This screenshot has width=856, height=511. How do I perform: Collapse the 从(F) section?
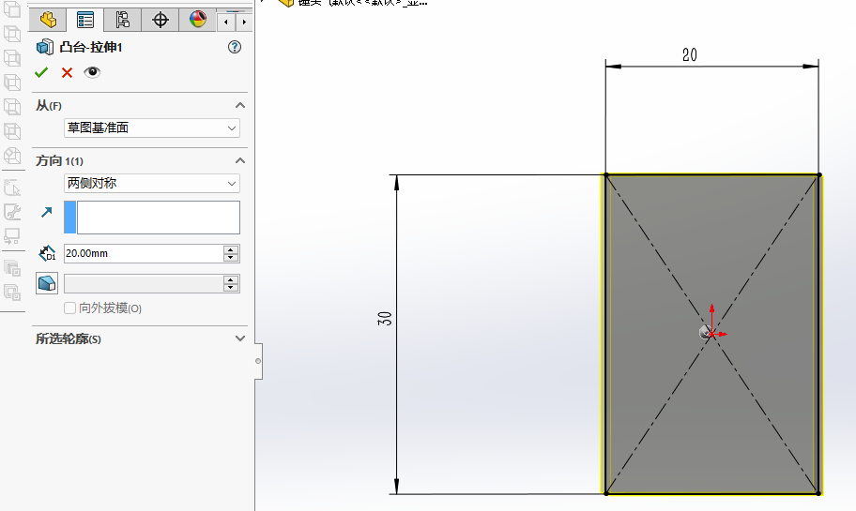click(239, 105)
